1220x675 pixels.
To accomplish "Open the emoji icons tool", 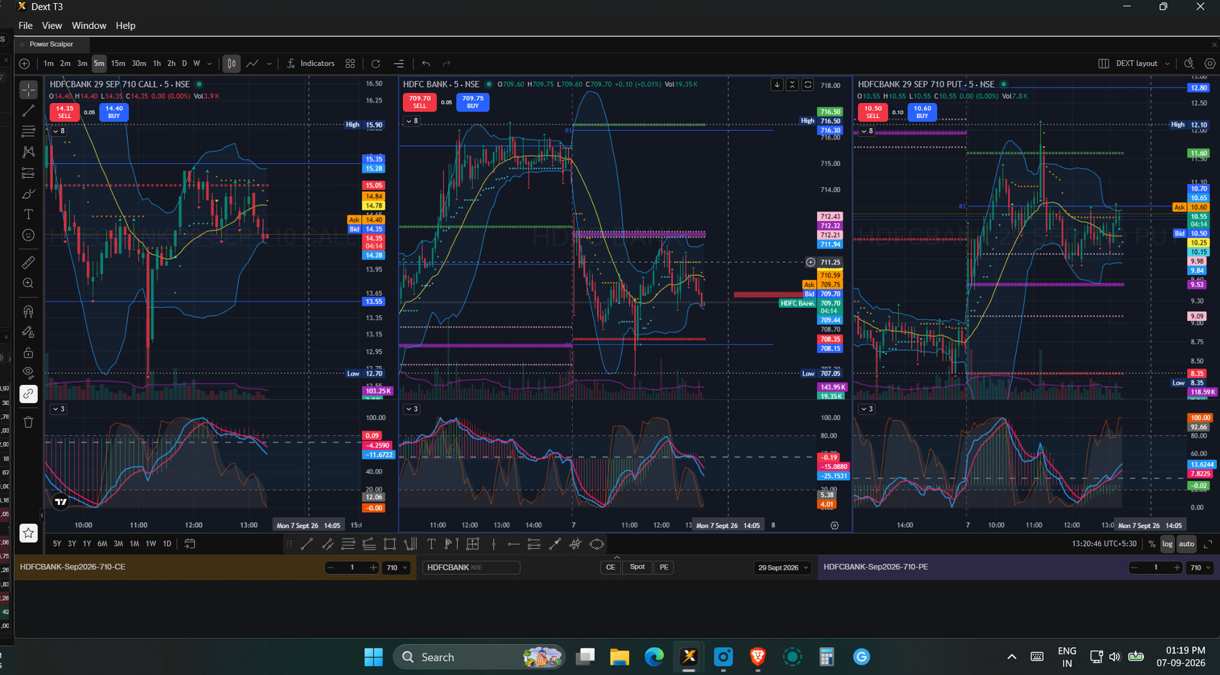I will point(29,235).
